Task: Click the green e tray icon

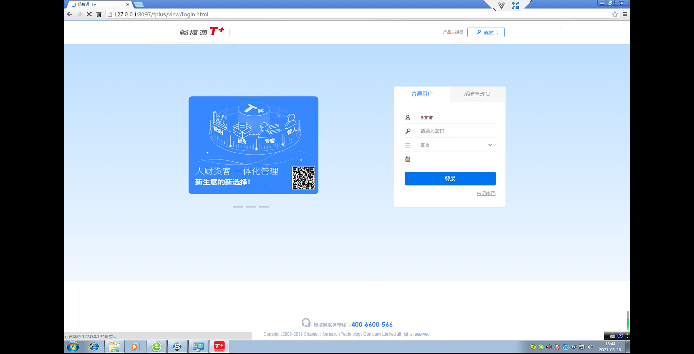Action: click(x=541, y=347)
